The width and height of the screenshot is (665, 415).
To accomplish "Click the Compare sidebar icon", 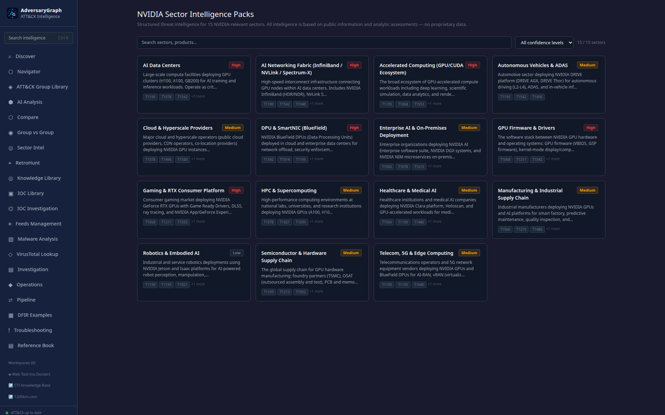I will tap(11, 118).
